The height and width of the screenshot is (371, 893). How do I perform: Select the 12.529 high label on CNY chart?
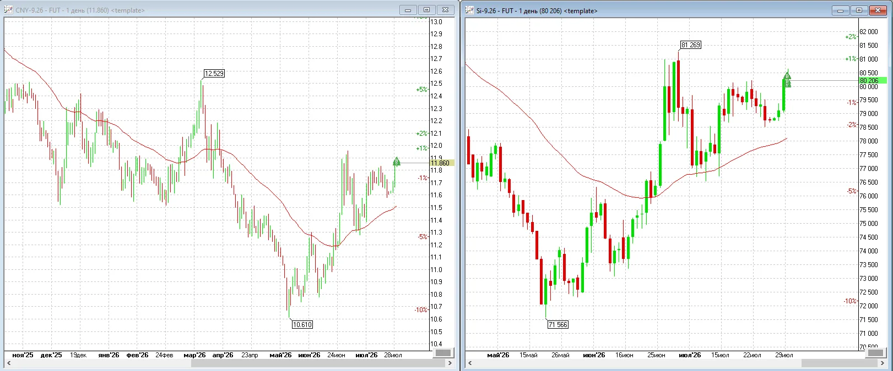tap(214, 74)
